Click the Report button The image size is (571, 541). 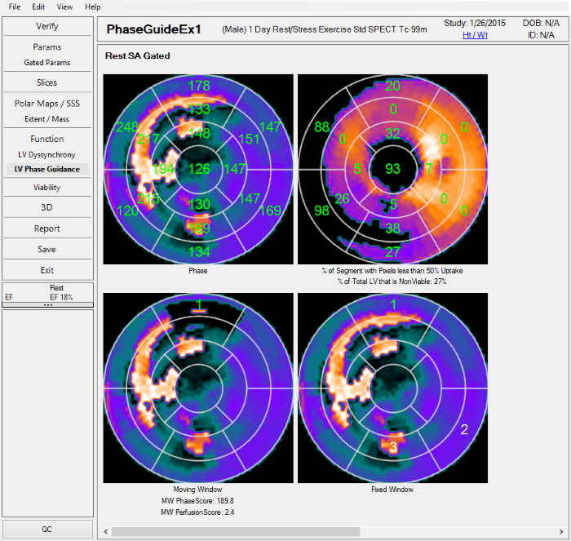point(47,228)
